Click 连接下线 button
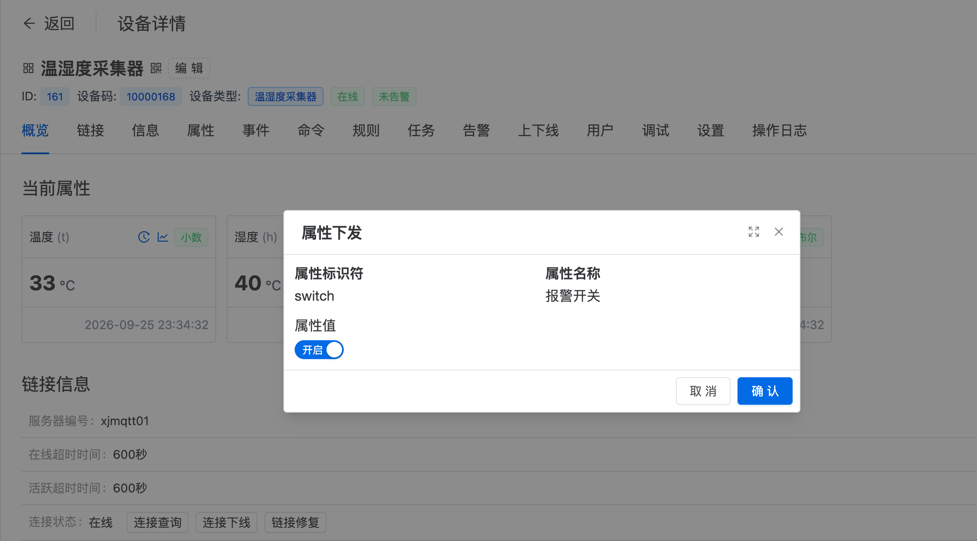The width and height of the screenshot is (977, 541). (227, 522)
